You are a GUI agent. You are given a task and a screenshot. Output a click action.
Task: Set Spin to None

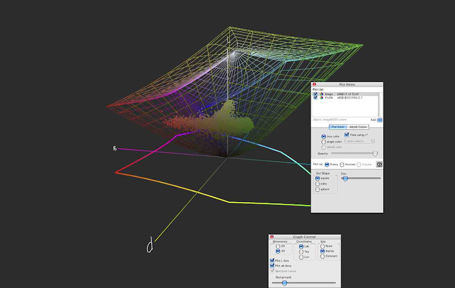[322, 246]
